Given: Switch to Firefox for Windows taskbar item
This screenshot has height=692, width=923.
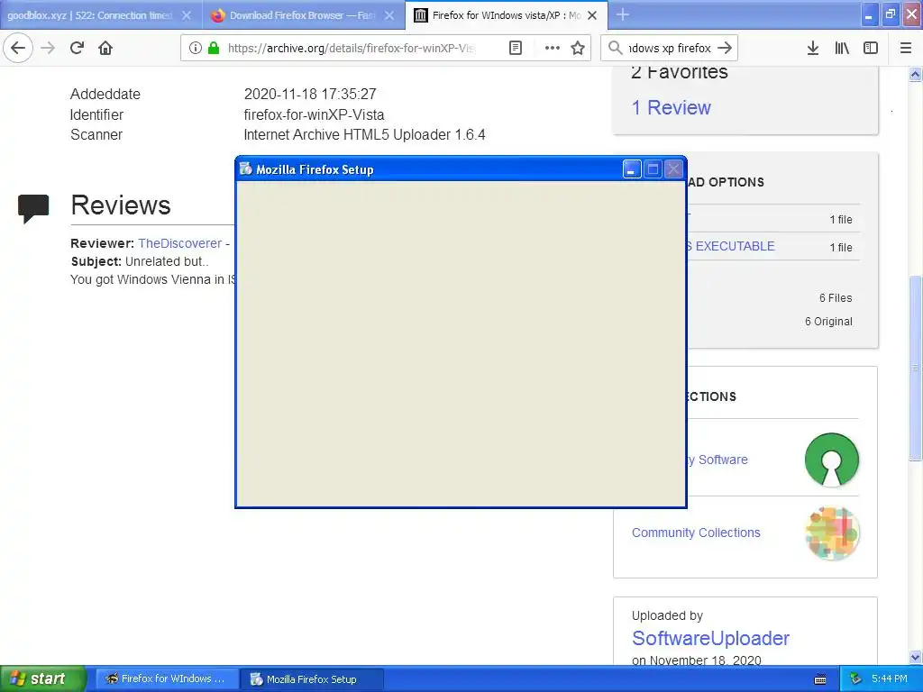Looking at the screenshot, I should point(167,679).
